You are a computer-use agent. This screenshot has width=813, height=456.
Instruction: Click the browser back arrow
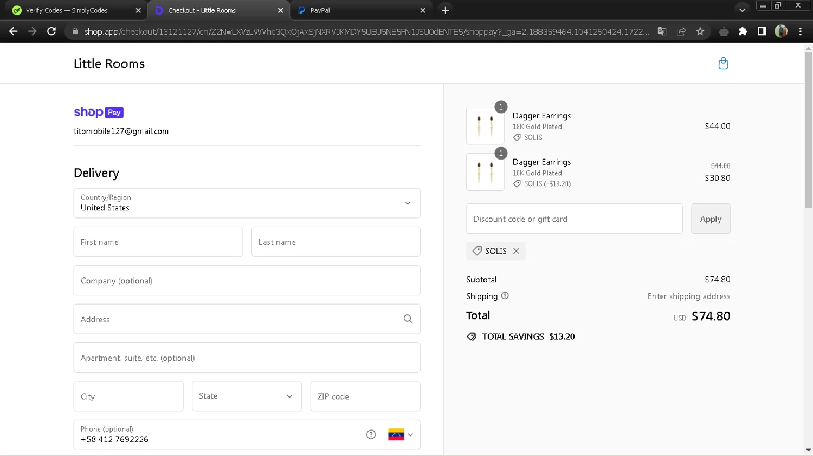click(14, 31)
